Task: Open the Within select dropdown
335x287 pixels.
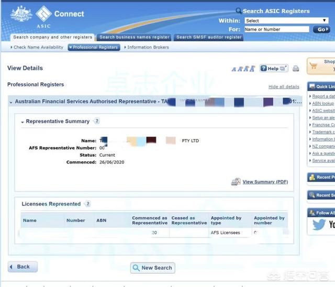Action: pos(286,20)
